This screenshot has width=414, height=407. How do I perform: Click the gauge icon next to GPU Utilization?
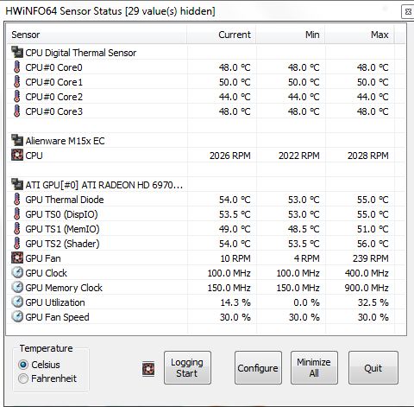pyautogui.click(x=17, y=302)
